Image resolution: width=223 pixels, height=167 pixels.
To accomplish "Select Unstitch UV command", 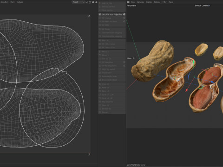I will (112, 73).
